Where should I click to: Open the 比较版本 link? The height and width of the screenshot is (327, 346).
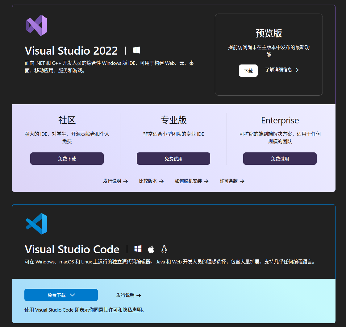[x=151, y=181]
